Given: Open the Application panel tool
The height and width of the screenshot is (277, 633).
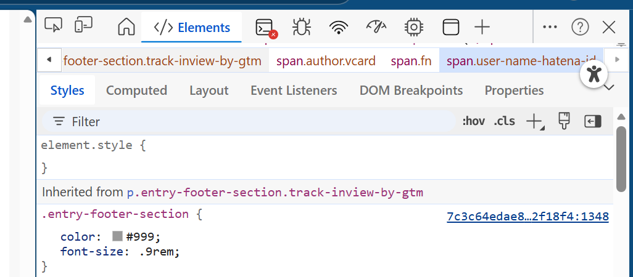Looking at the screenshot, I should coord(450,27).
